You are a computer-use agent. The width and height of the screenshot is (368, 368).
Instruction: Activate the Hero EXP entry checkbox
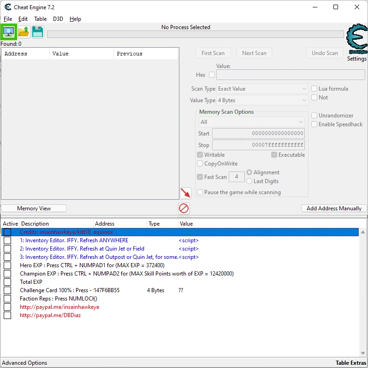tap(7, 265)
